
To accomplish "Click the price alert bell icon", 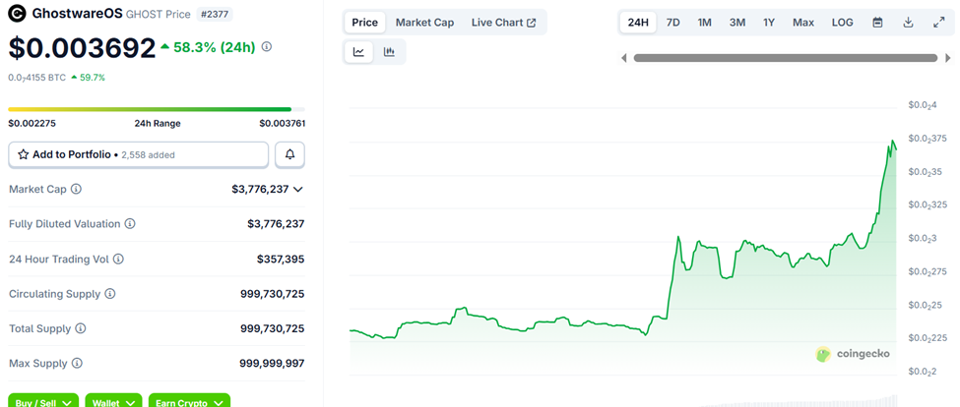I will pyautogui.click(x=289, y=154).
